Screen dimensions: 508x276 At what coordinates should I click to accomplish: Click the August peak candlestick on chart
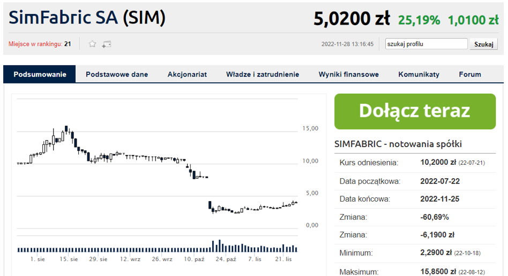[66, 129]
